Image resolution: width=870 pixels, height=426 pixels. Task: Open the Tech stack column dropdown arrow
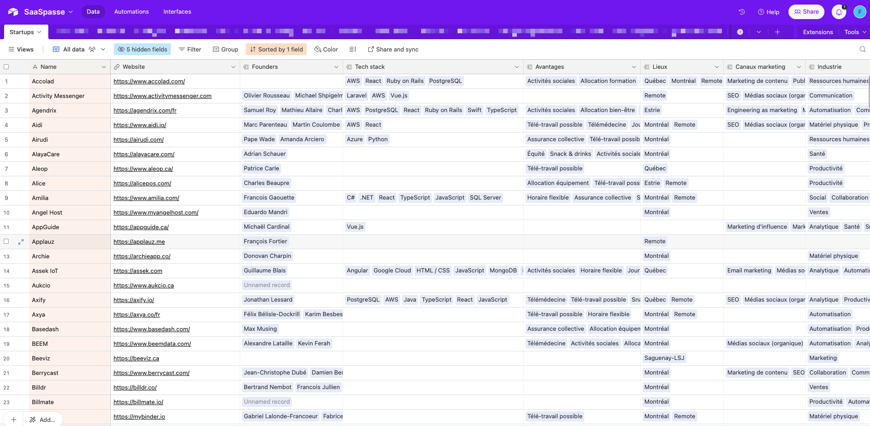click(x=517, y=67)
